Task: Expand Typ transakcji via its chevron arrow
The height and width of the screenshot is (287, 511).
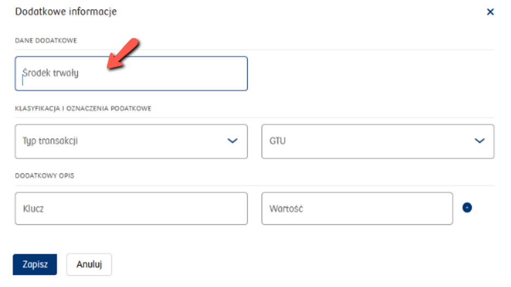Action: tap(232, 141)
